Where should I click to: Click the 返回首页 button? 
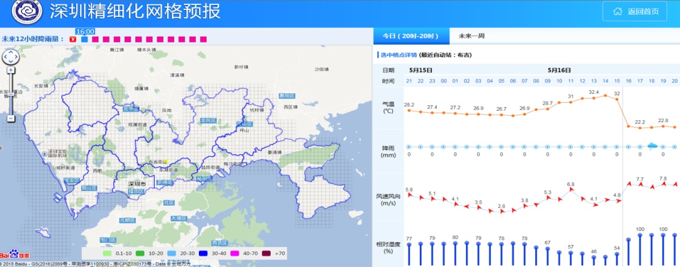click(x=635, y=11)
